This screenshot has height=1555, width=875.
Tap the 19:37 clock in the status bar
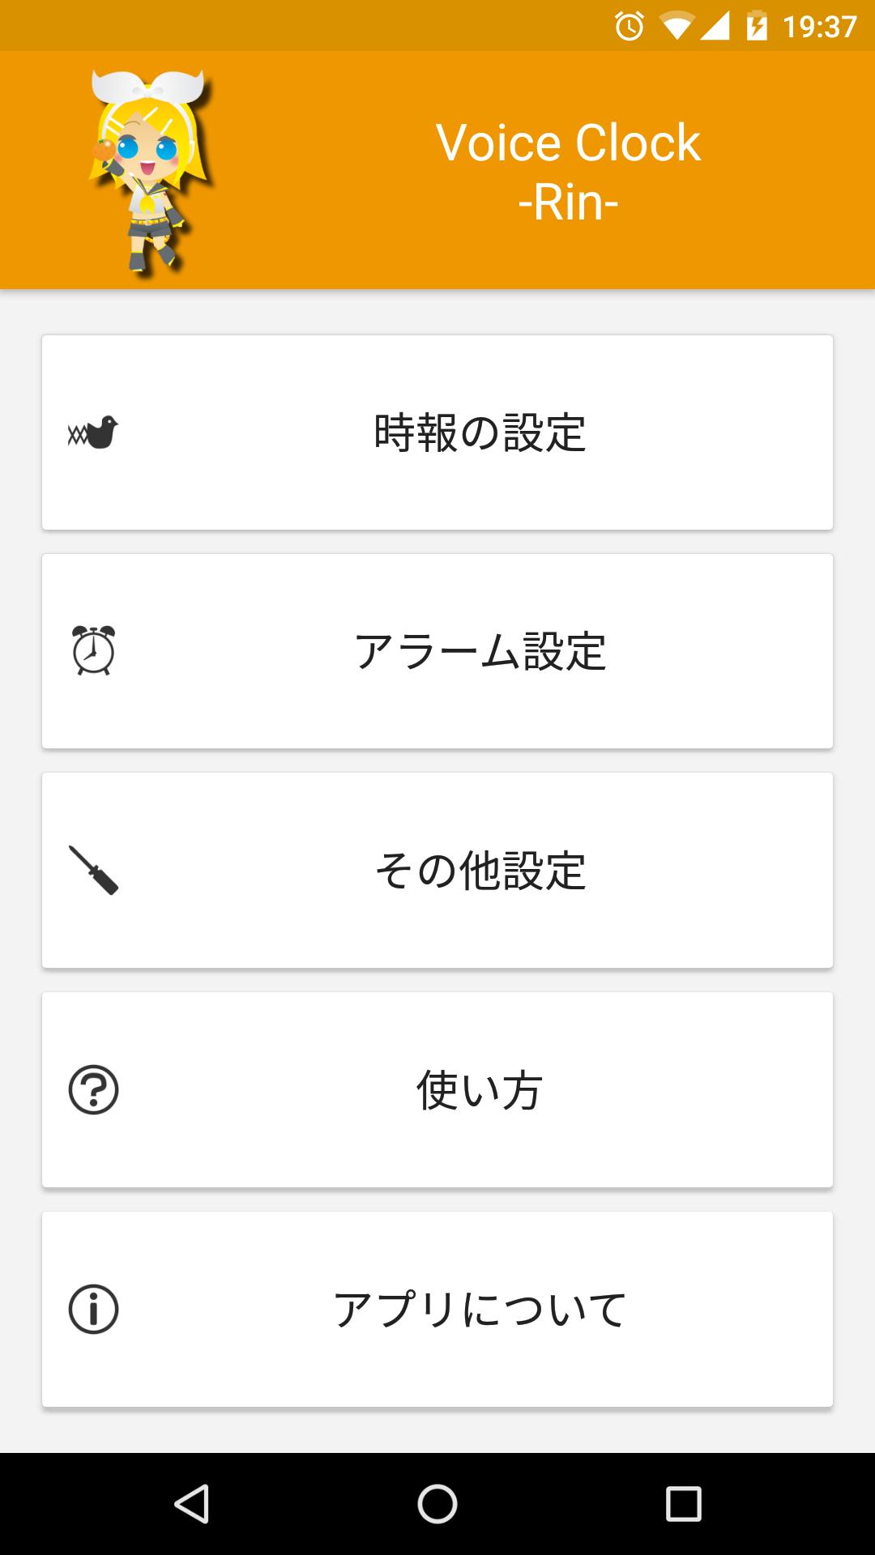(819, 27)
